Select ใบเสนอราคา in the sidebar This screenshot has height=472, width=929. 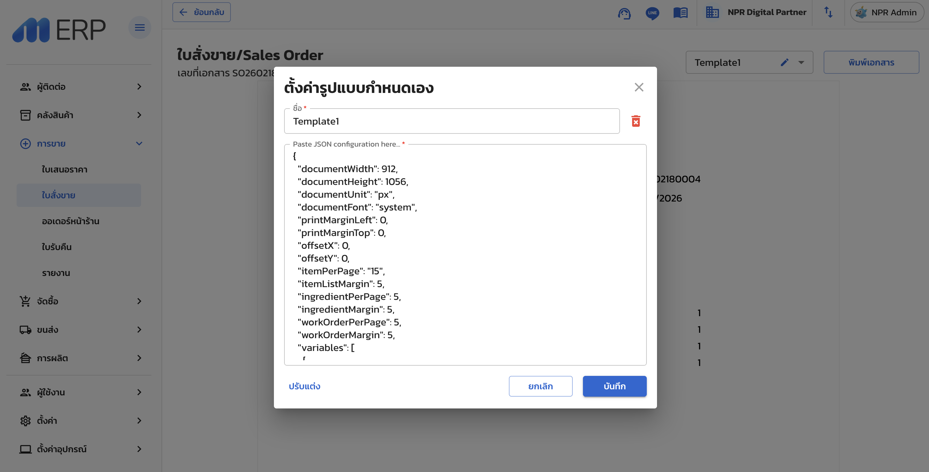64,169
